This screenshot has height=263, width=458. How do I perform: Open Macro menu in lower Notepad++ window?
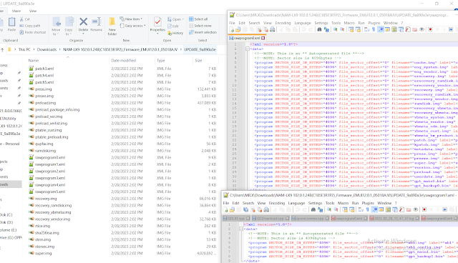click(343, 203)
